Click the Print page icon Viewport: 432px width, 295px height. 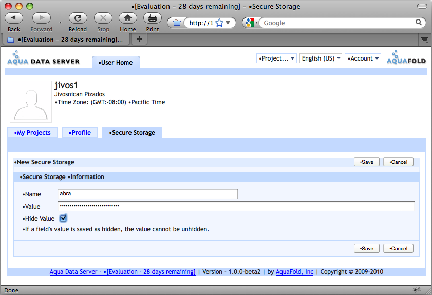point(153,18)
